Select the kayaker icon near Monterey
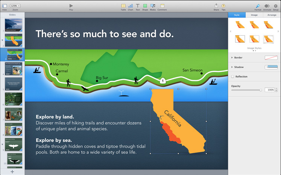281x175 pixels. coord(37,70)
